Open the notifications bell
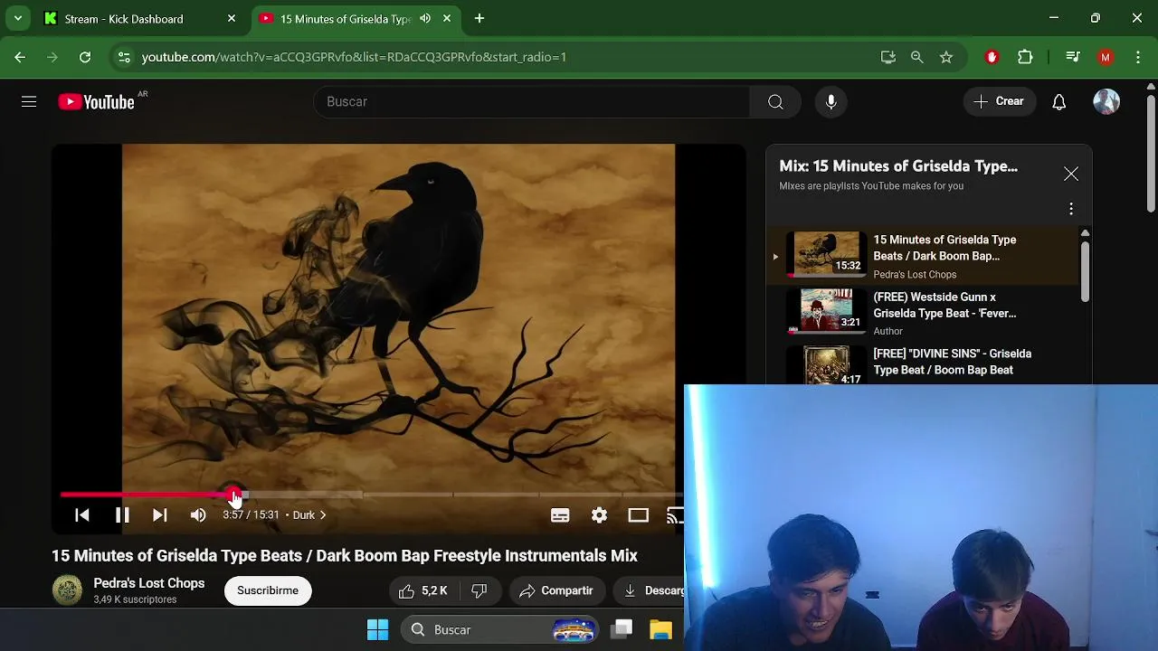 [1058, 102]
